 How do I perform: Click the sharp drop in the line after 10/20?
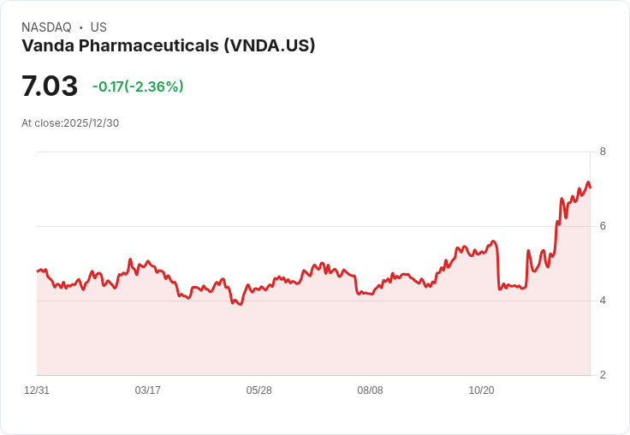point(498,267)
